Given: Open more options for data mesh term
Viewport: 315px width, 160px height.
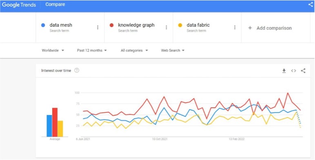Looking at the screenshot, I should [x=98, y=27].
